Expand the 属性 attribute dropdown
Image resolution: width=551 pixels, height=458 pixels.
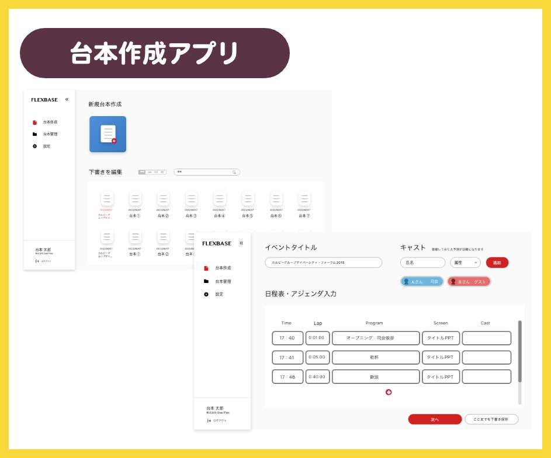tap(465, 263)
